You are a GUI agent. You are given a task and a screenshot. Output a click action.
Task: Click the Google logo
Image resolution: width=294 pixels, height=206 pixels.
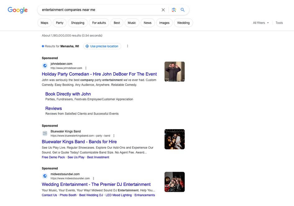pyautogui.click(x=18, y=10)
